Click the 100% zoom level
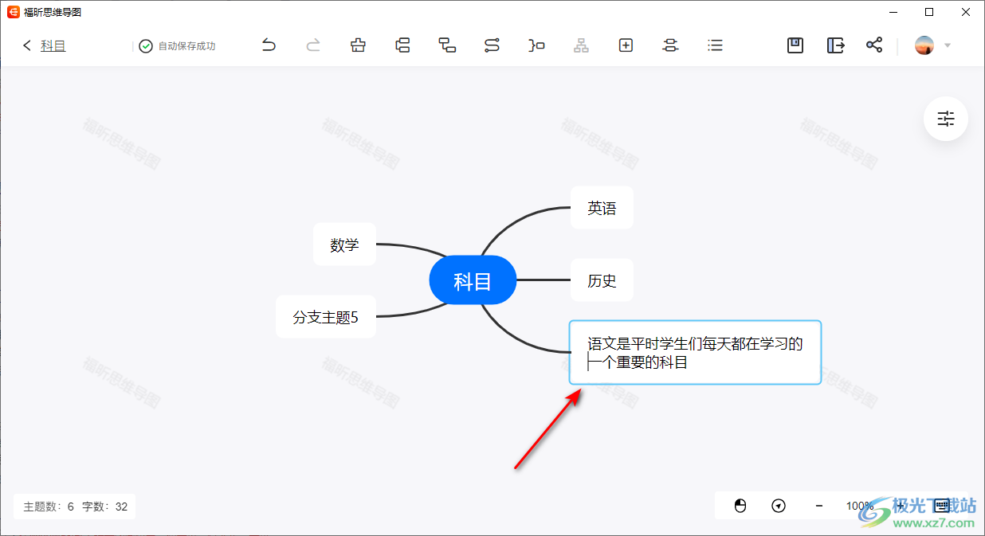 click(x=860, y=506)
